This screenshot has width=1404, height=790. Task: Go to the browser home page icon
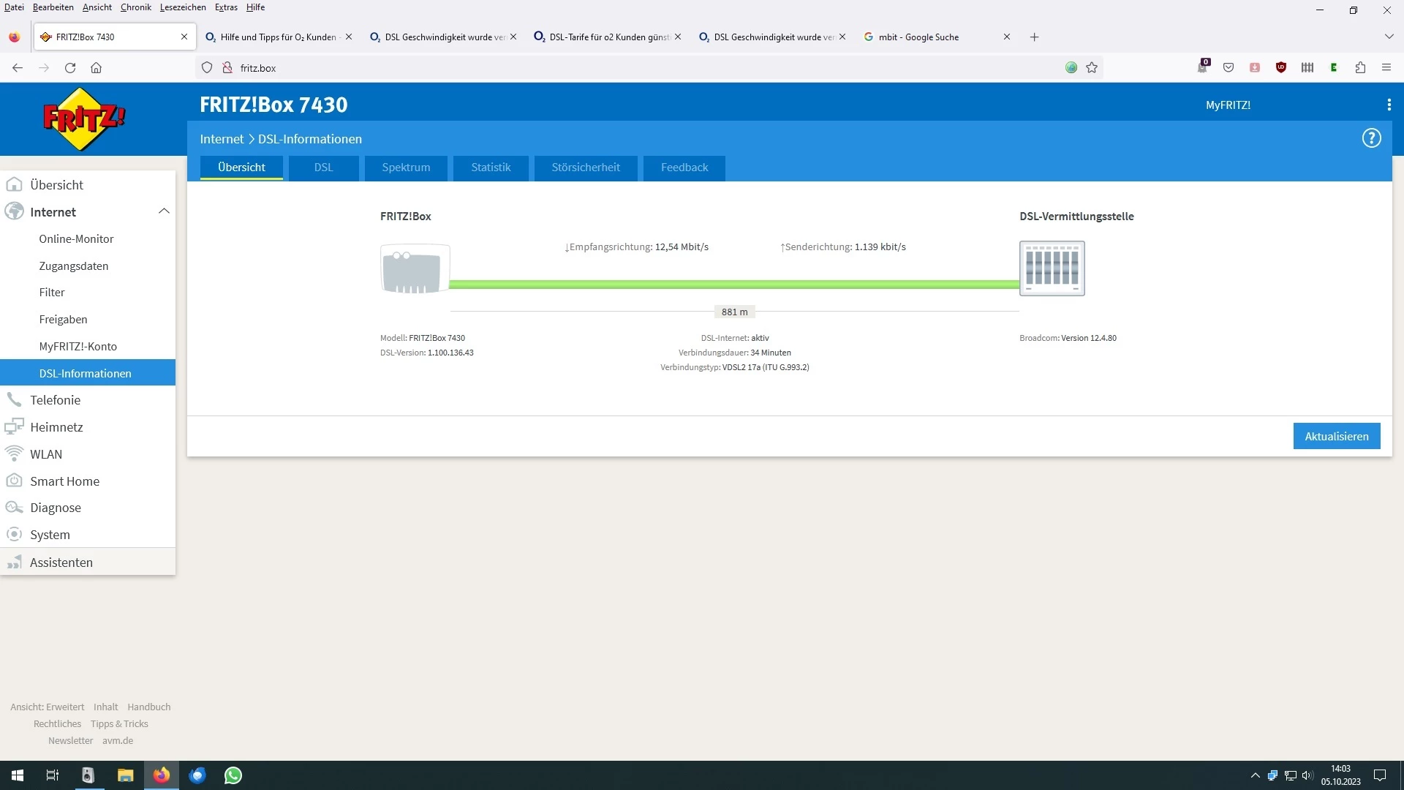coord(96,68)
